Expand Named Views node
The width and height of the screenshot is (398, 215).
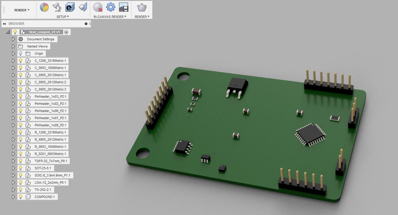point(13,46)
